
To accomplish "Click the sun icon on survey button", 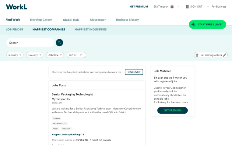I will tap(194, 24).
